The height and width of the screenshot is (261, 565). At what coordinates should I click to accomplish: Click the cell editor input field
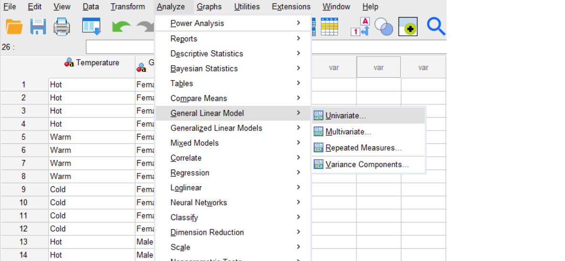121,47
